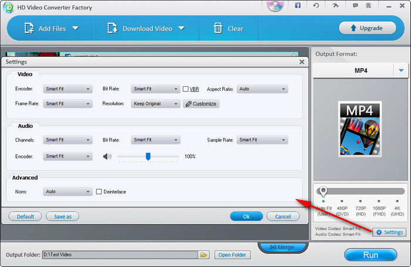Open the Sample Rate dropdown
411x267 pixels.
click(262, 140)
